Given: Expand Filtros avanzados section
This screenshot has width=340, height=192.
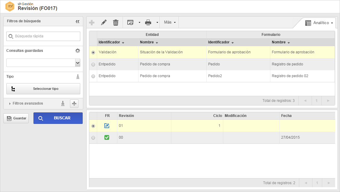Looking at the screenshot, I should tap(26, 103).
